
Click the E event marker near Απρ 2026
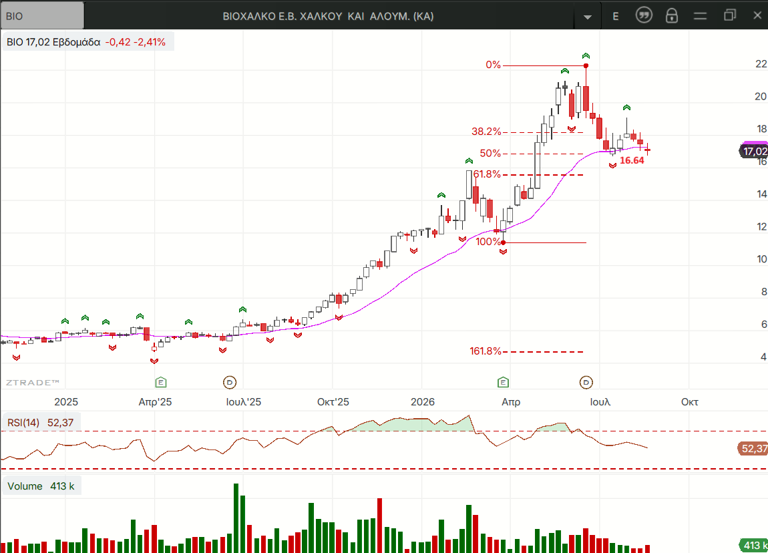503,382
